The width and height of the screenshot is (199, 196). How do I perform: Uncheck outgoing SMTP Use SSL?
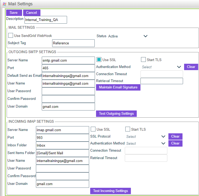tap(99, 60)
